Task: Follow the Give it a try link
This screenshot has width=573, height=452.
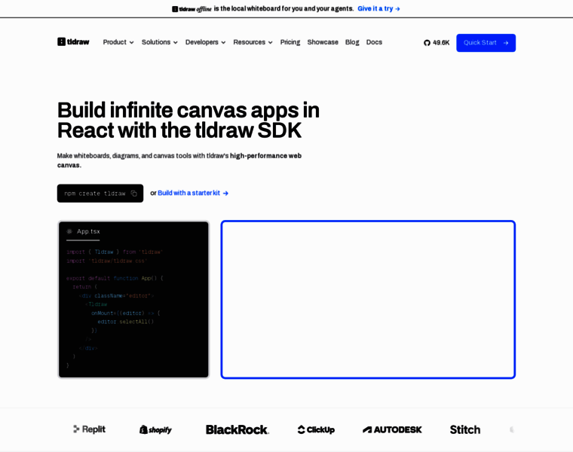Action: coord(378,9)
